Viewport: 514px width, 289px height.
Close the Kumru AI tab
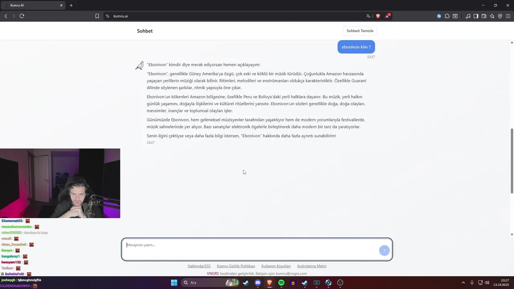61,5
